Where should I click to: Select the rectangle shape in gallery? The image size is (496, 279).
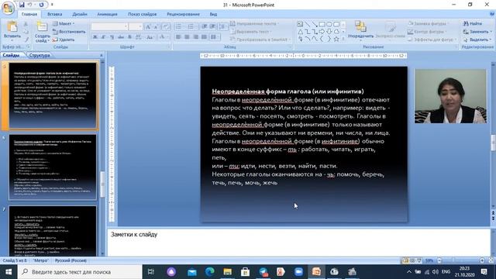pos(322,24)
